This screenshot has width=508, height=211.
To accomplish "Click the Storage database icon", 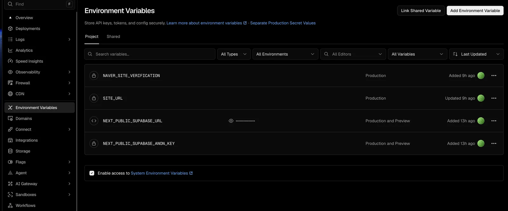I will click(10, 151).
